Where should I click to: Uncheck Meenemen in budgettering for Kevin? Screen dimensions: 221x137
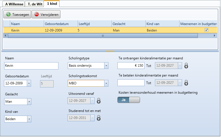[x=206, y=30]
